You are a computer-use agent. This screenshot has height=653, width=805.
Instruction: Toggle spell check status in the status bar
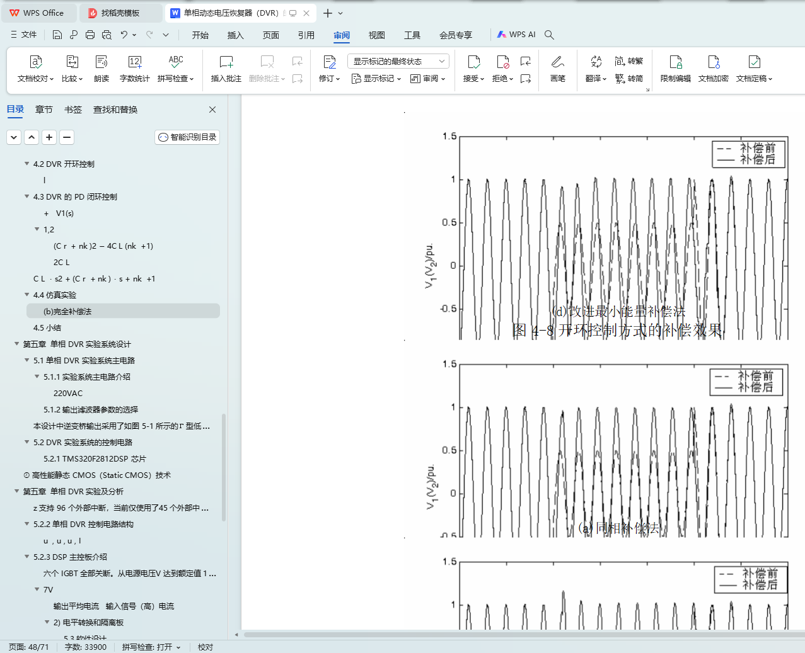pos(151,647)
